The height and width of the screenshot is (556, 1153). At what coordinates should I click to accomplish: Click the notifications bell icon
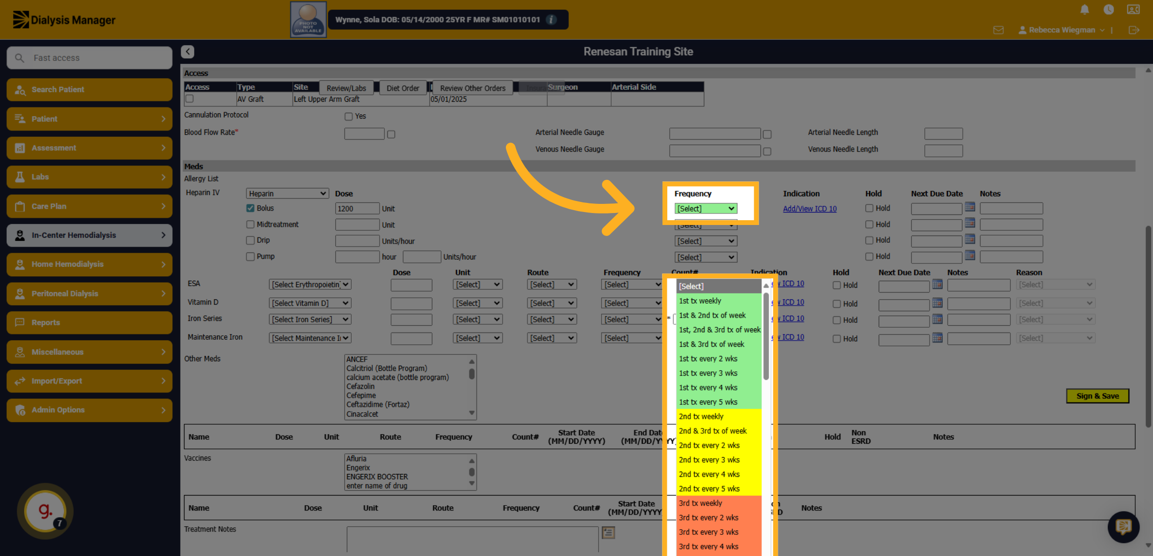(1085, 10)
